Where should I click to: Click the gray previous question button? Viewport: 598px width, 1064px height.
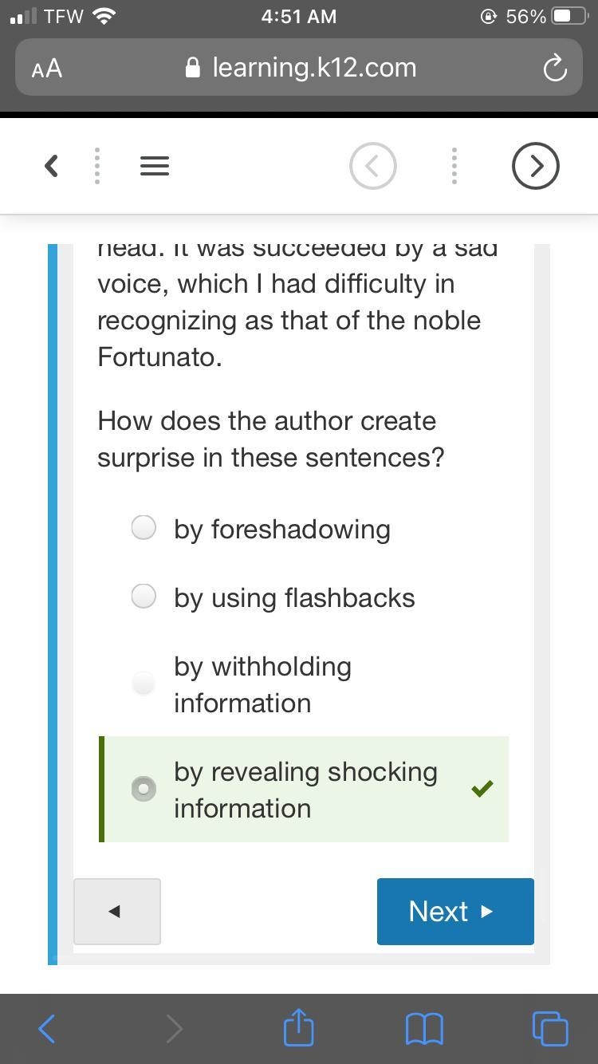117,912
